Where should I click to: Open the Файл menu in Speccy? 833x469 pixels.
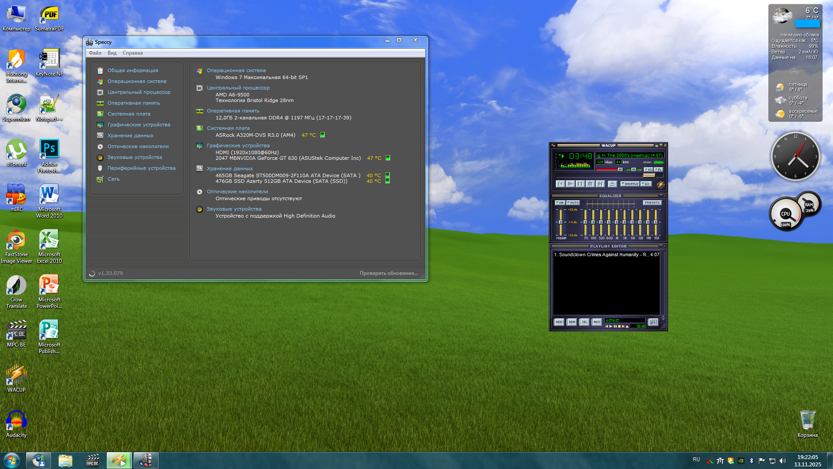(95, 53)
